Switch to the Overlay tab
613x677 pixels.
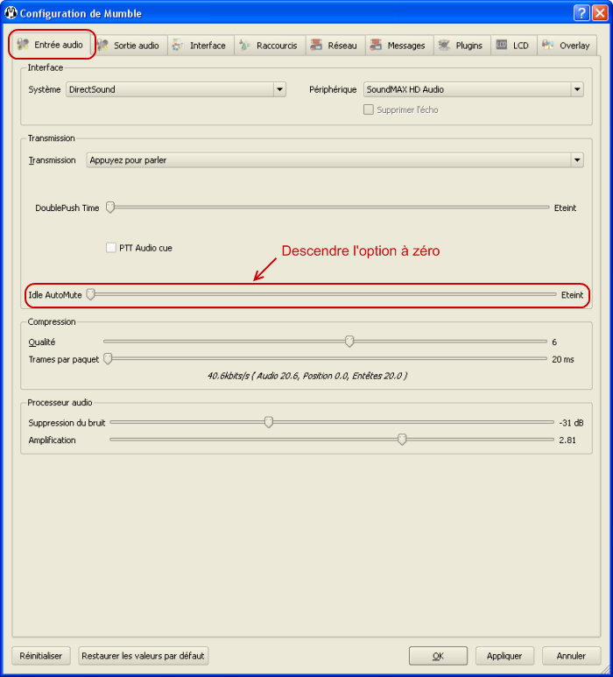coord(567,46)
